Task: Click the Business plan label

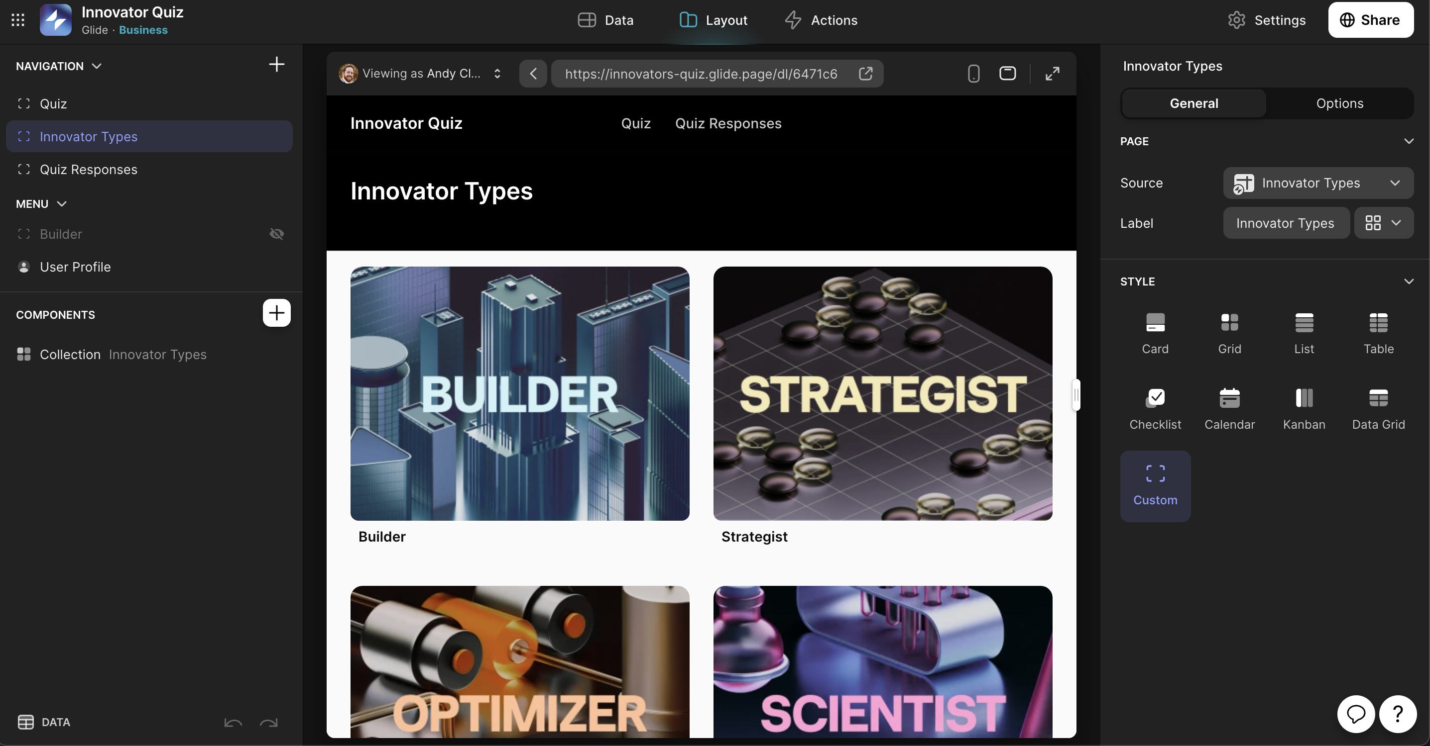Action: coord(143,30)
